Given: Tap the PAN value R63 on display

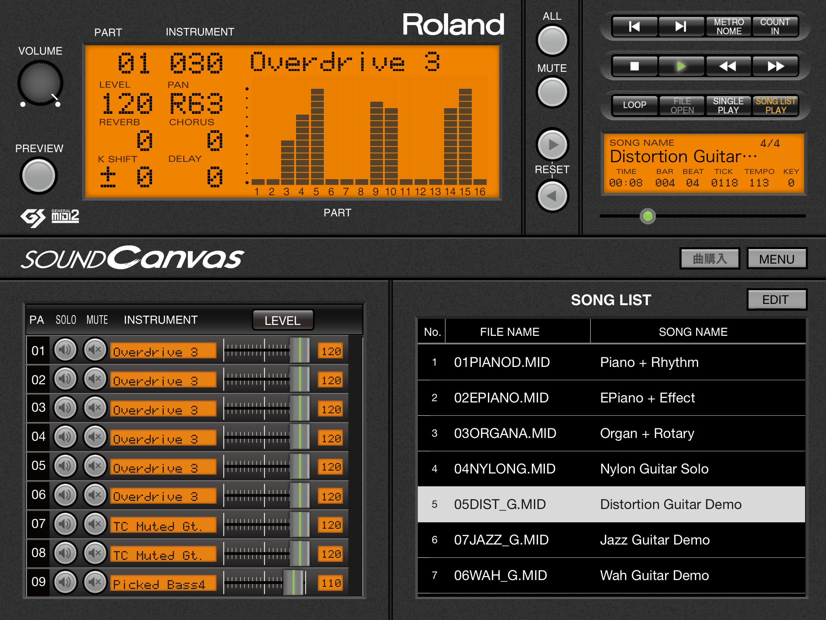Looking at the screenshot, I should pos(196,103).
